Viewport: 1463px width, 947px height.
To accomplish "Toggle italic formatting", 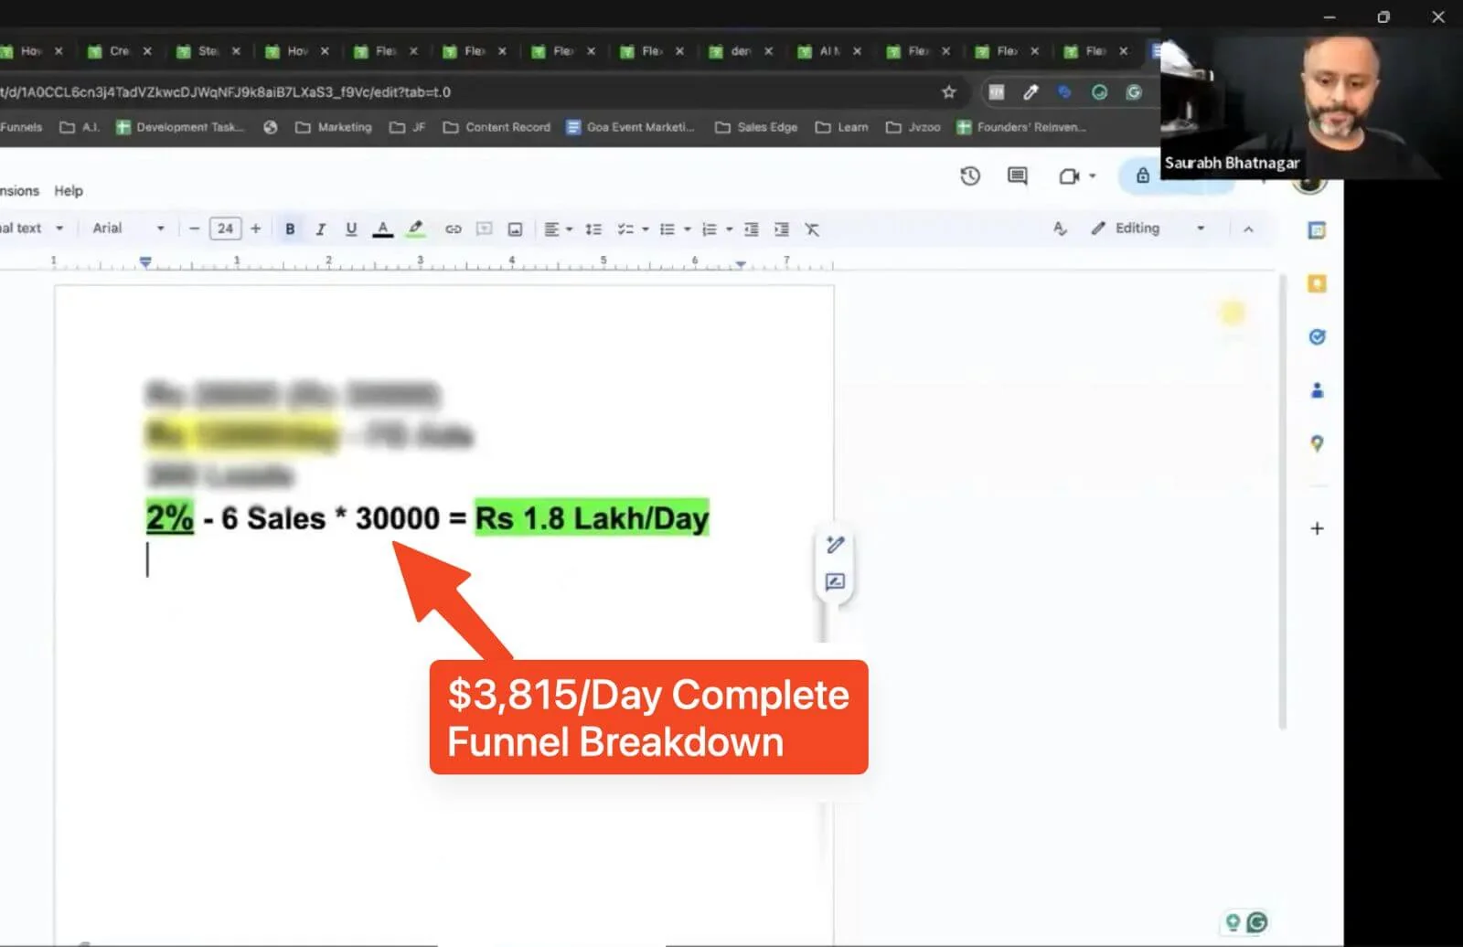I will (x=320, y=229).
